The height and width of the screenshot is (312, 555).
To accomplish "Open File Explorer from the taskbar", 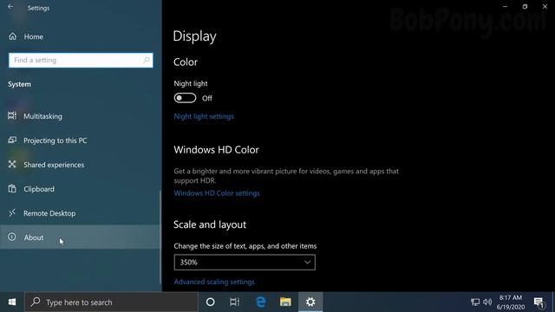I will point(285,302).
